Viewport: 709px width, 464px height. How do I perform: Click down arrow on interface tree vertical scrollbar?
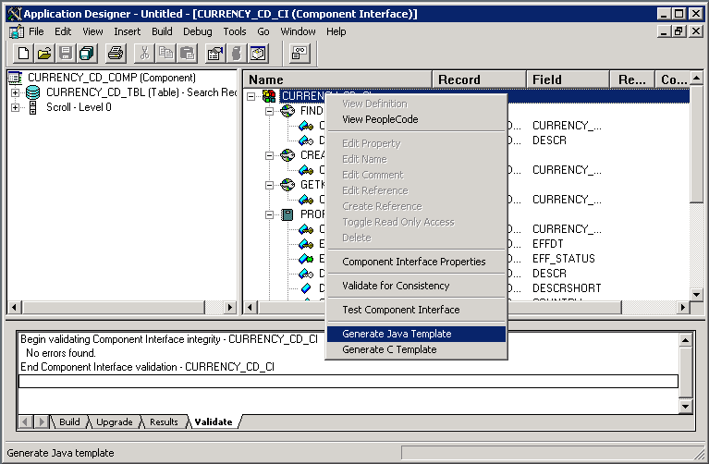[x=696, y=295]
